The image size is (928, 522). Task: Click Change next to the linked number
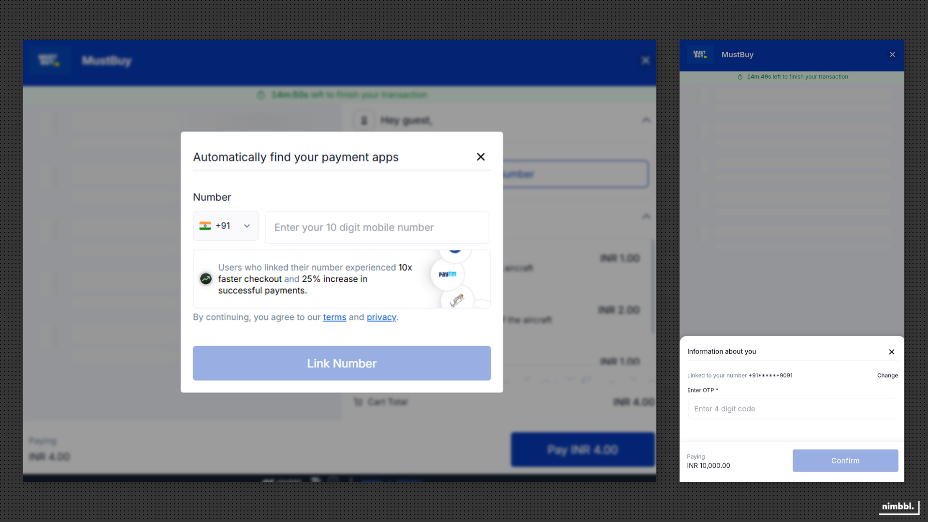tap(887, 376)
